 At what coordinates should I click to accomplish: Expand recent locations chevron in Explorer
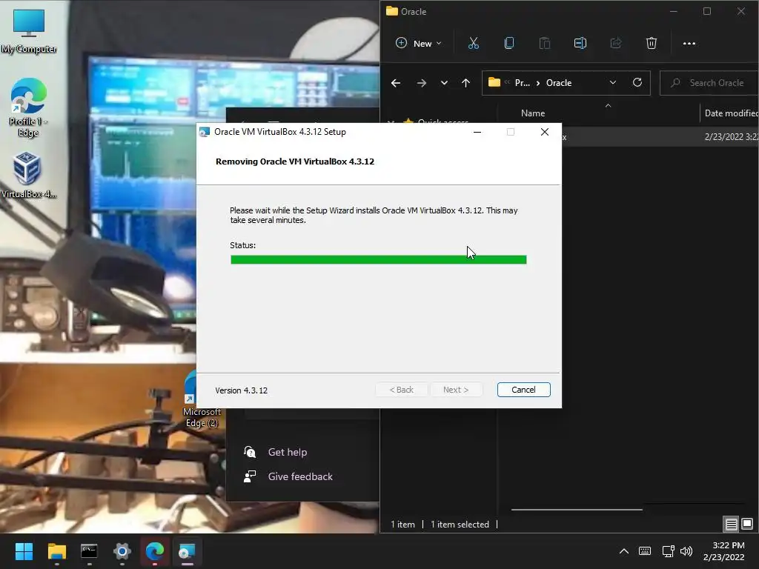444,83
